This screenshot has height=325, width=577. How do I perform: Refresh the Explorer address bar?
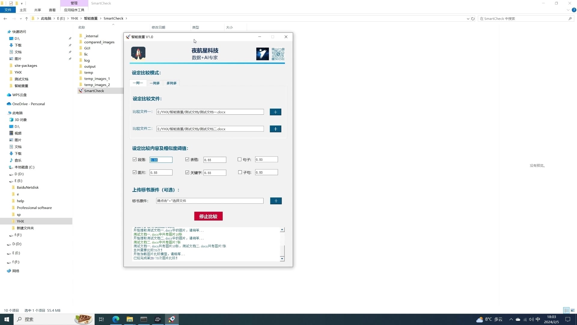[473, 18]
